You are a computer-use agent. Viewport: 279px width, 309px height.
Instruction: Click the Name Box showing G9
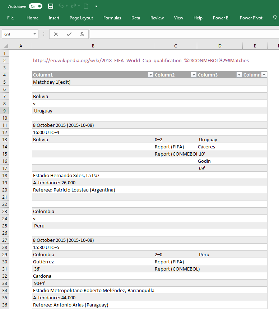[17, 34]
